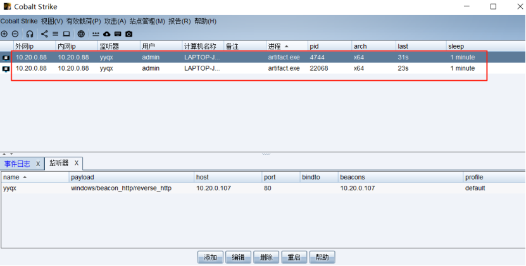Sort listeners by payload column
Screen dimensions: 526x266
[x=132, y=177]
